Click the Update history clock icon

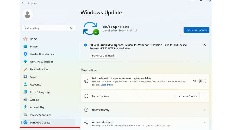coord(86,110)
